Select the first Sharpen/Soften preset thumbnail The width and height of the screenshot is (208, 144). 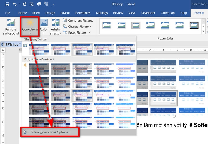tap(39, 49)
